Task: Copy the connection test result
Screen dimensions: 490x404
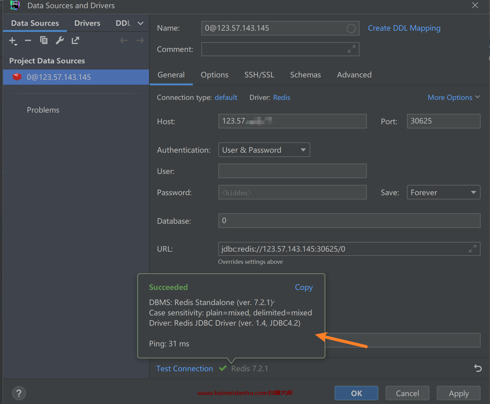Action: click(x=304, y=287)
